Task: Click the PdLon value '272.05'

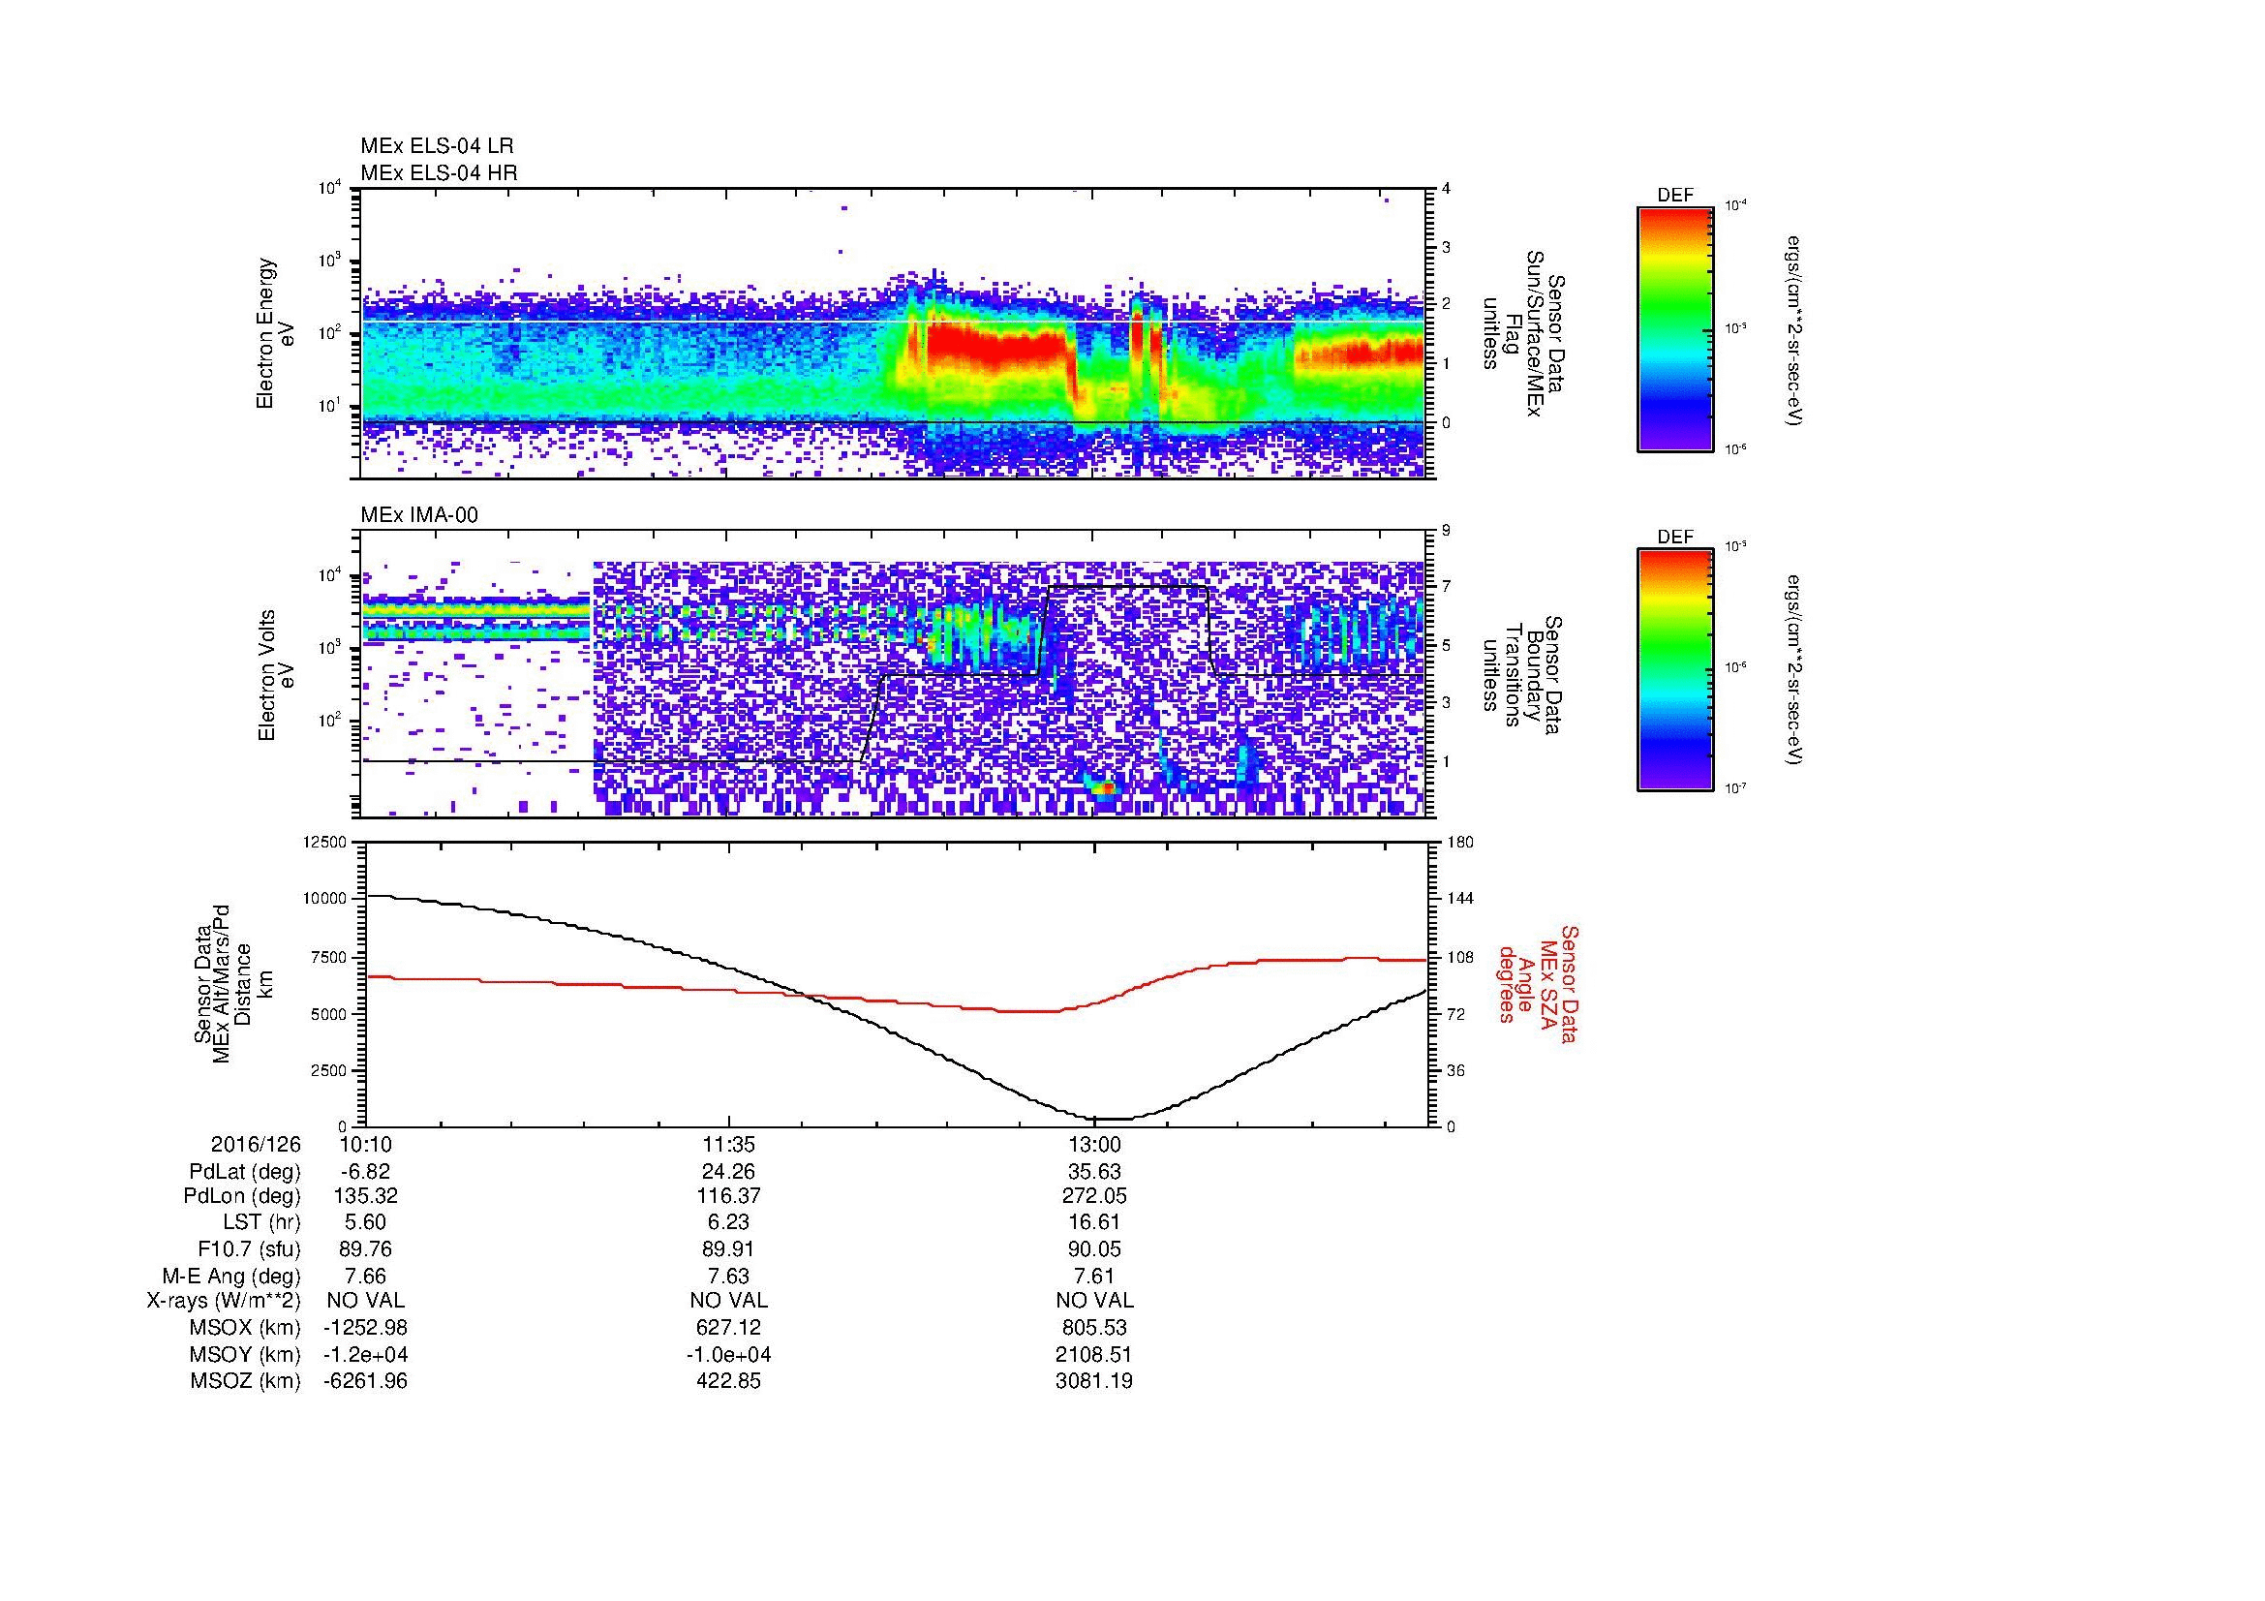Action: click(1094, 1196)
